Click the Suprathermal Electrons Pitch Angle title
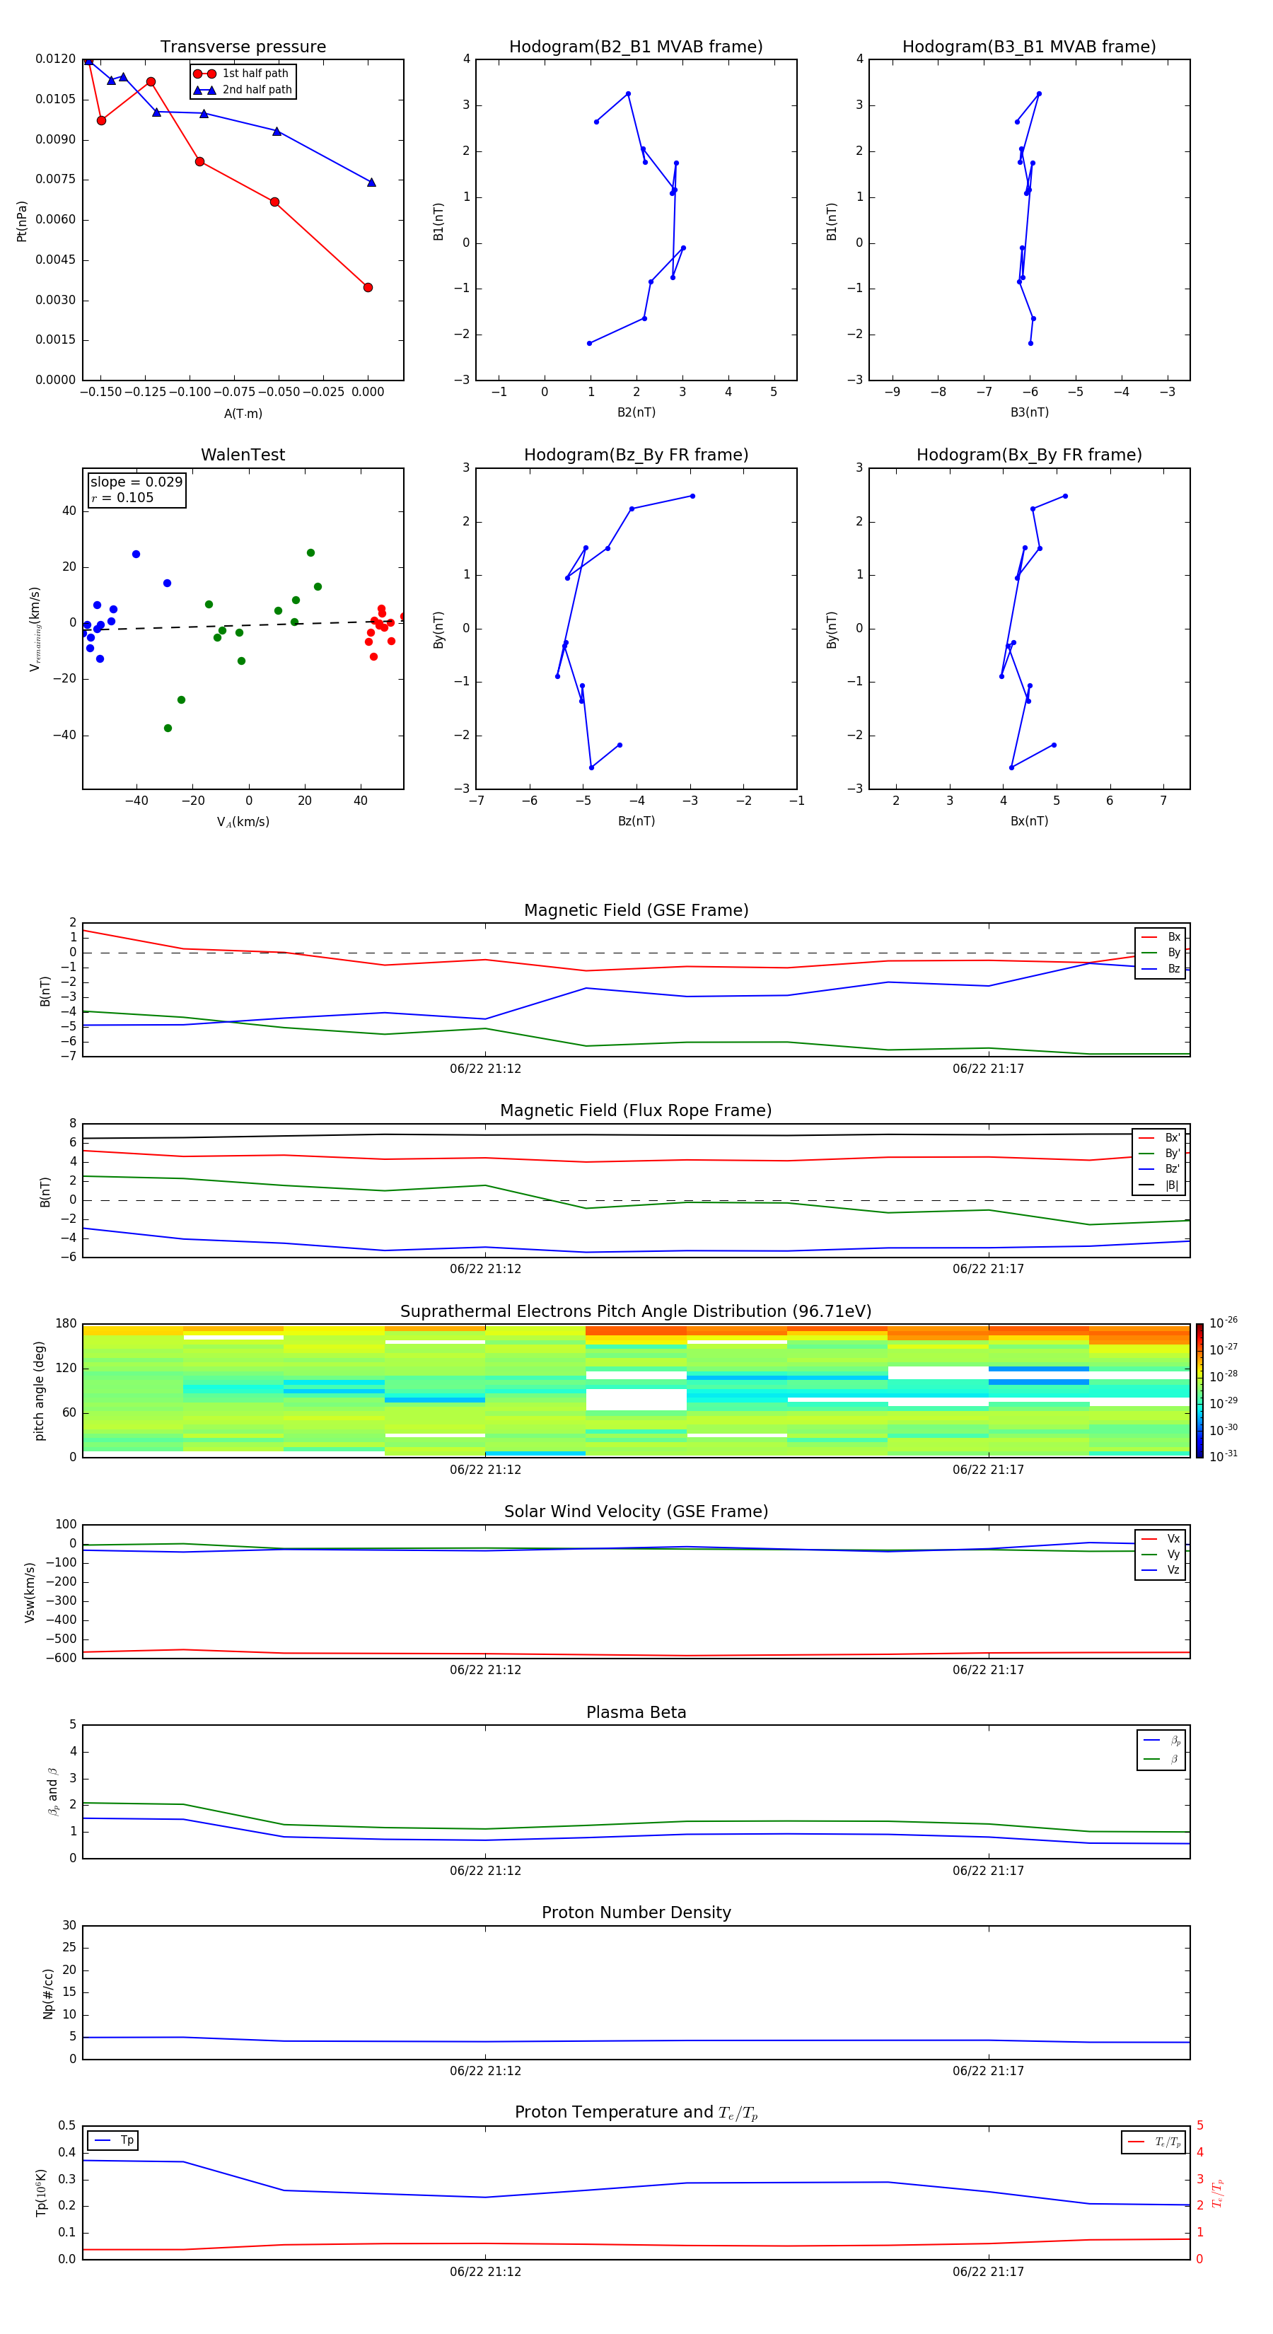The image size is (1273, 2334). point(636,1312)
